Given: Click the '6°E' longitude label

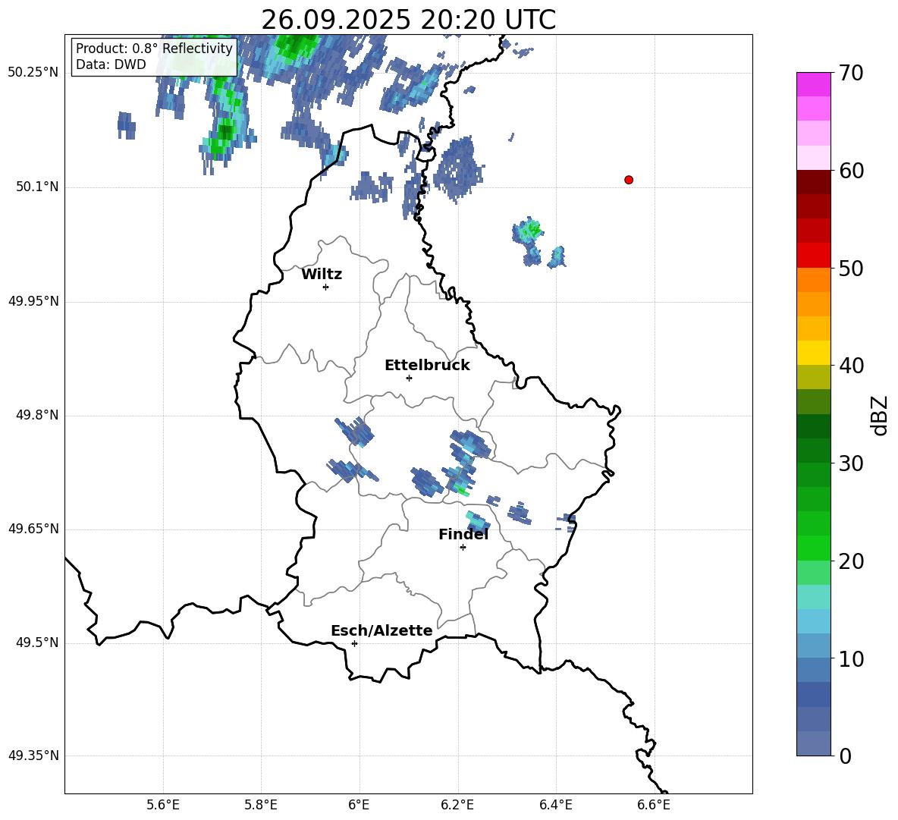Looking at the screenshot, I should (359, 805).
